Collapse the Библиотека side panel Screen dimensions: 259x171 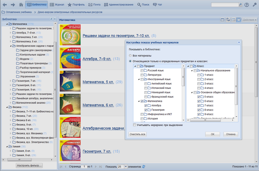pyautogui.click(x=55, y=19)
